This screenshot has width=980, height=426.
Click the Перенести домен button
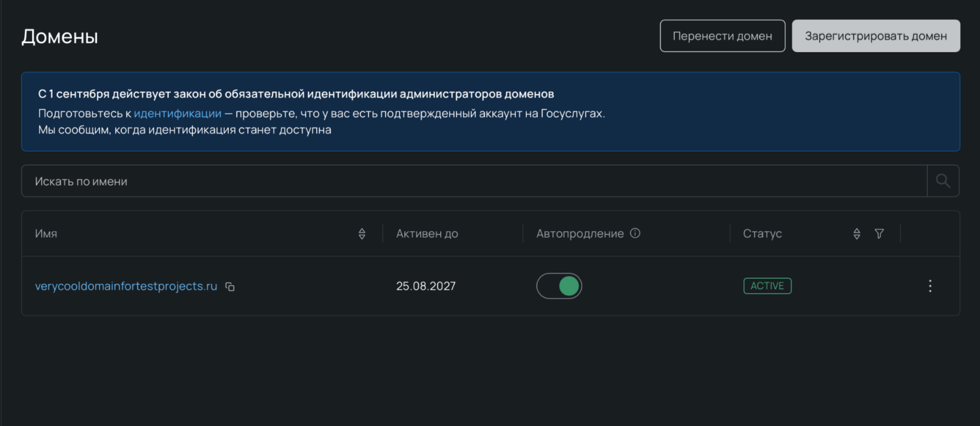pos(722,36)
